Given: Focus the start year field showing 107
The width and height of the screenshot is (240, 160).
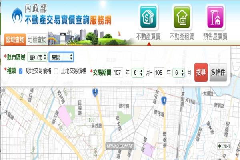Looking at the screenshot, I should [118, 72].
